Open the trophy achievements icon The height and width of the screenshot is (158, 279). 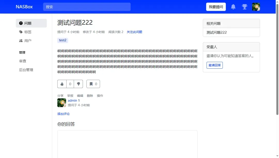coord(244,7)
